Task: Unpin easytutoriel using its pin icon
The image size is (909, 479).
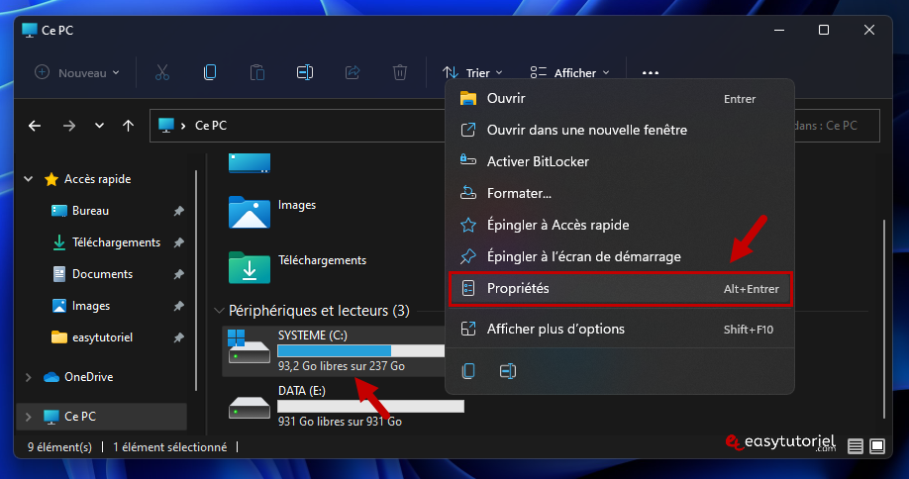Action: (178, 337)
